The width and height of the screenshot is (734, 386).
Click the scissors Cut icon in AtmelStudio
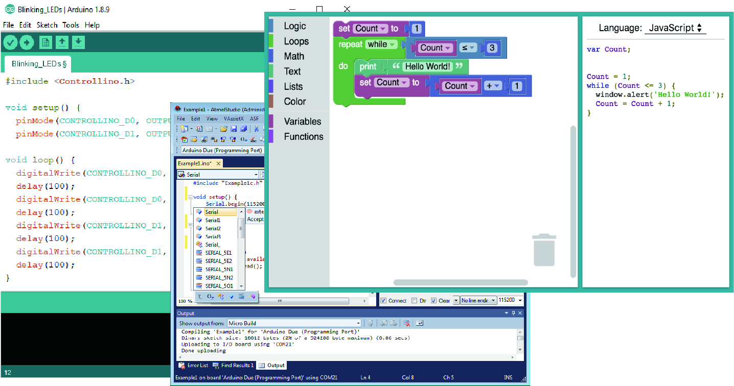point(257,129)
